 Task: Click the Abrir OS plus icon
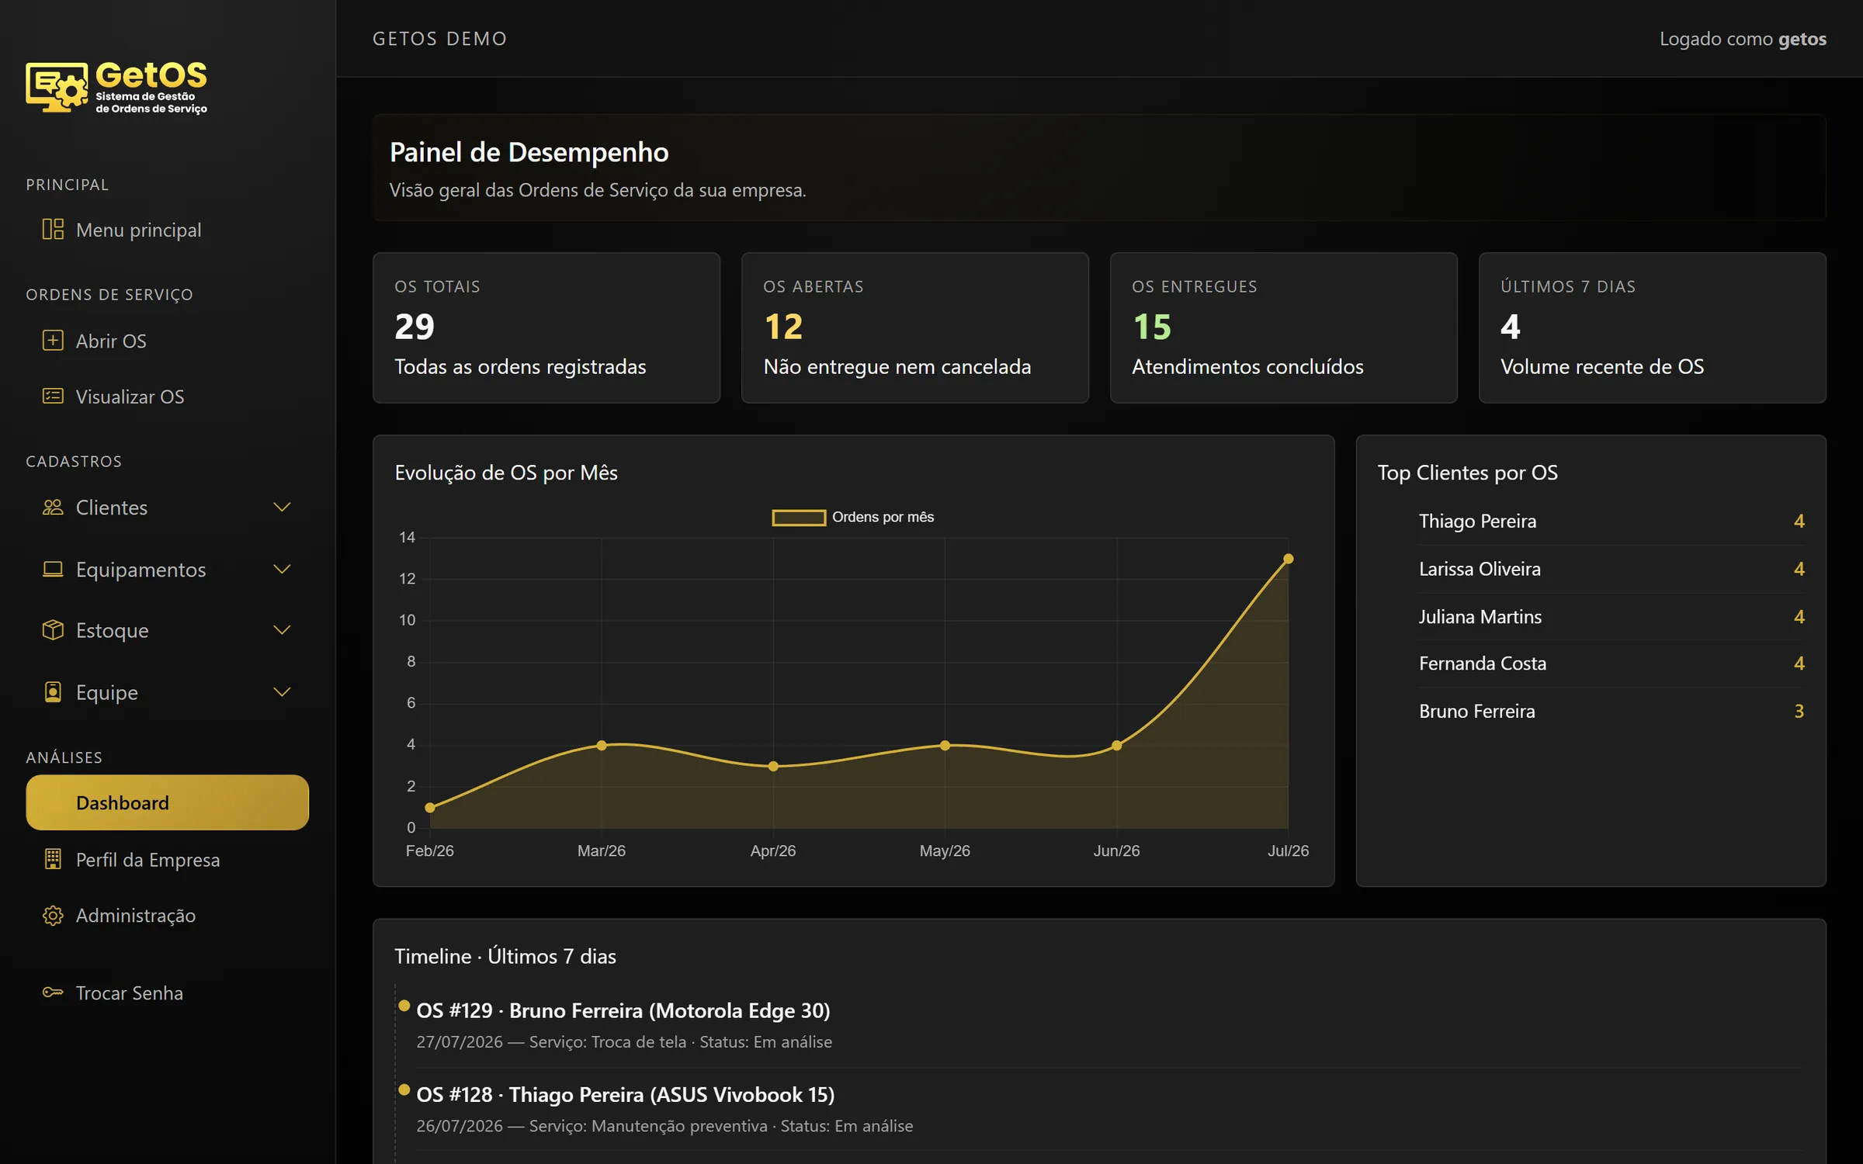(53, 340)
